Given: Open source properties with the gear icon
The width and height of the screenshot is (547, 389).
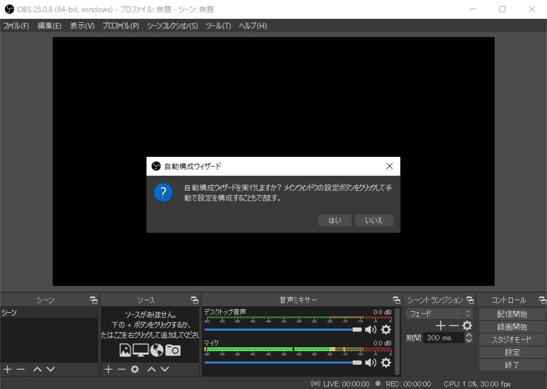Looking at the screenshot, I should click(135, 369).
